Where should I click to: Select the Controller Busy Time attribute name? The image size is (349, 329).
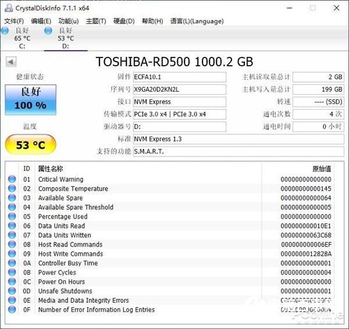click(x=68, y=263)
